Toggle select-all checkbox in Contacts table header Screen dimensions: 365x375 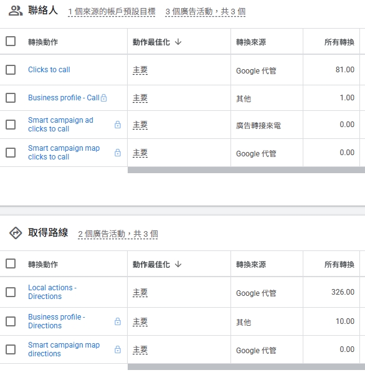pos(11,41)
